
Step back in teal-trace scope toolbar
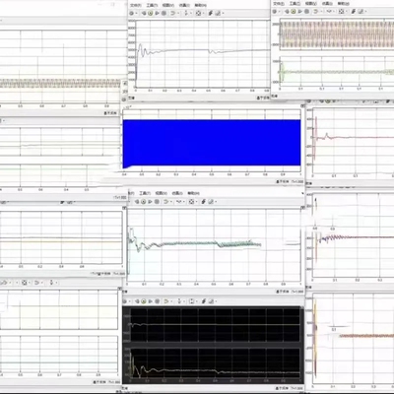[137, 202]
